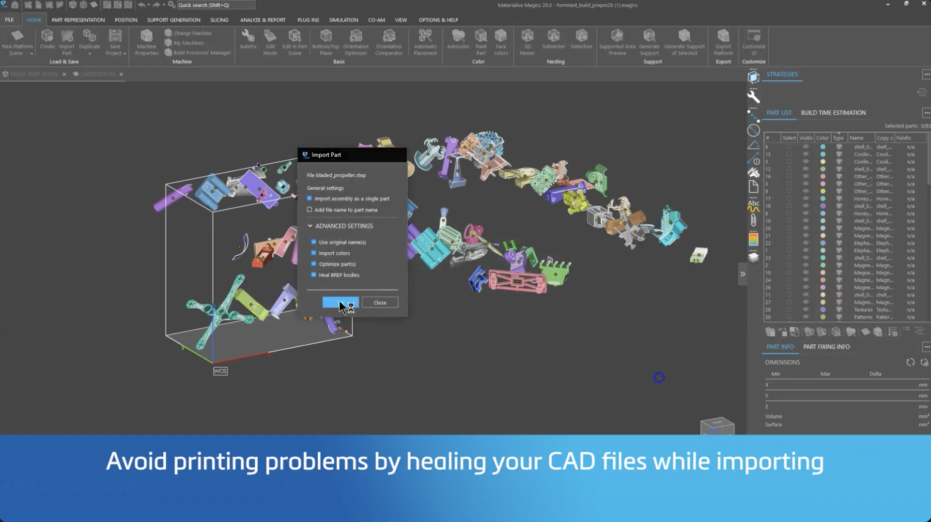Image resolution: width=931 pixels, height=522 pixels.
Task: Click the wrench icon in the side toolbar
Action: pyautogui.click(x=753, y=96)
